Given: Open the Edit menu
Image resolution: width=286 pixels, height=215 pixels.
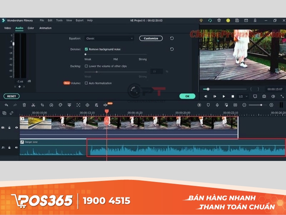Looking at the screenshot, I should (x=50, y=20).
